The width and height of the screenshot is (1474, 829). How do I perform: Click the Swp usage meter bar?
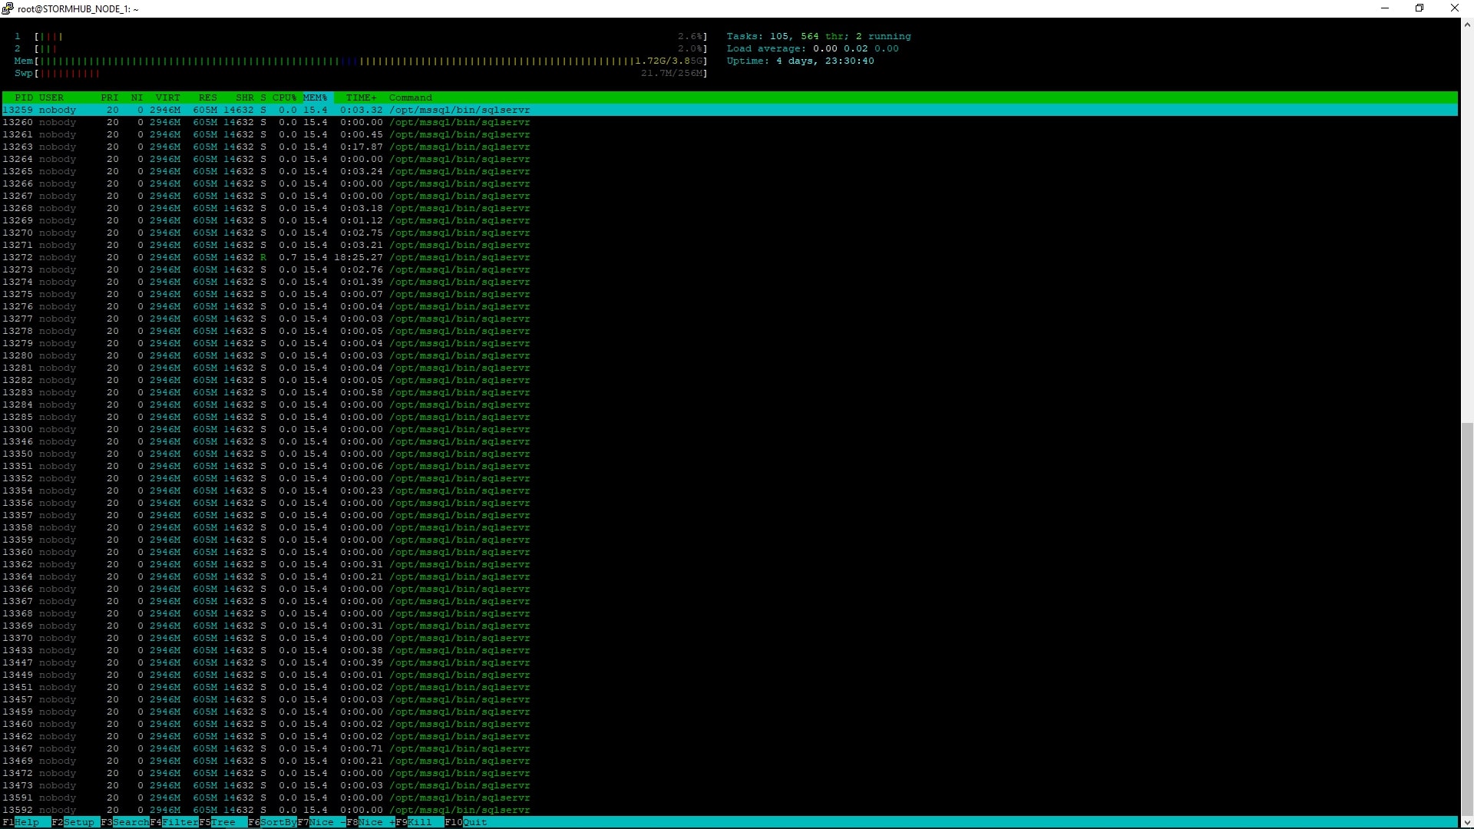click(x=361, y=73)
